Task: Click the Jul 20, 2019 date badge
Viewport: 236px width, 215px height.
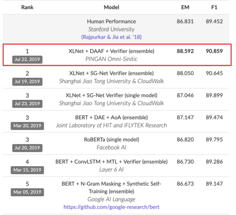Action: [x=27, y=148]
